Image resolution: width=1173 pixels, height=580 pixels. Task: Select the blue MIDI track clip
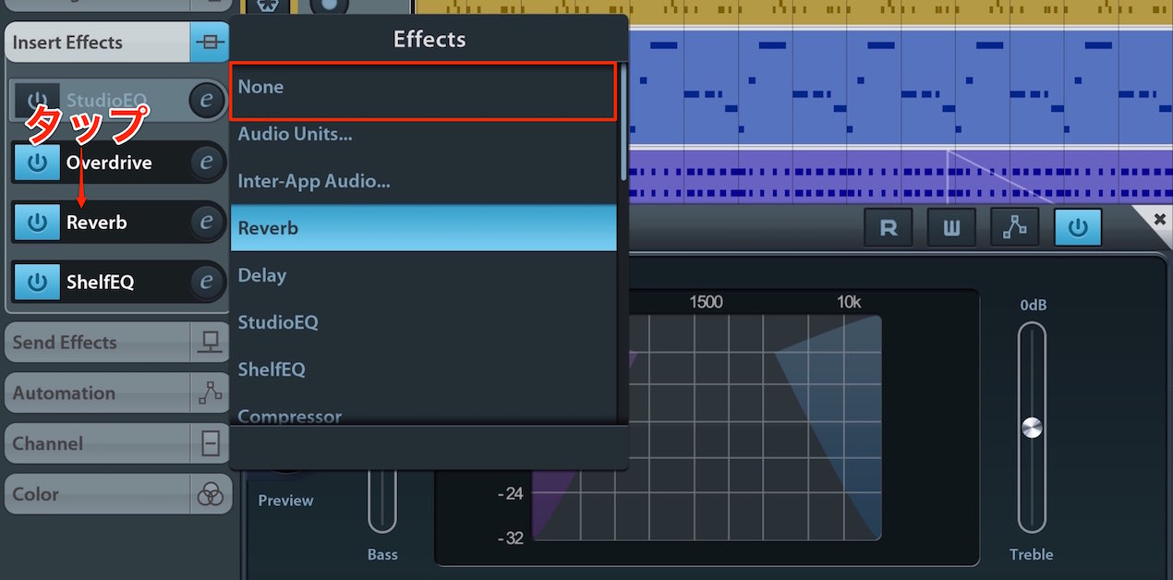(901, 86)
